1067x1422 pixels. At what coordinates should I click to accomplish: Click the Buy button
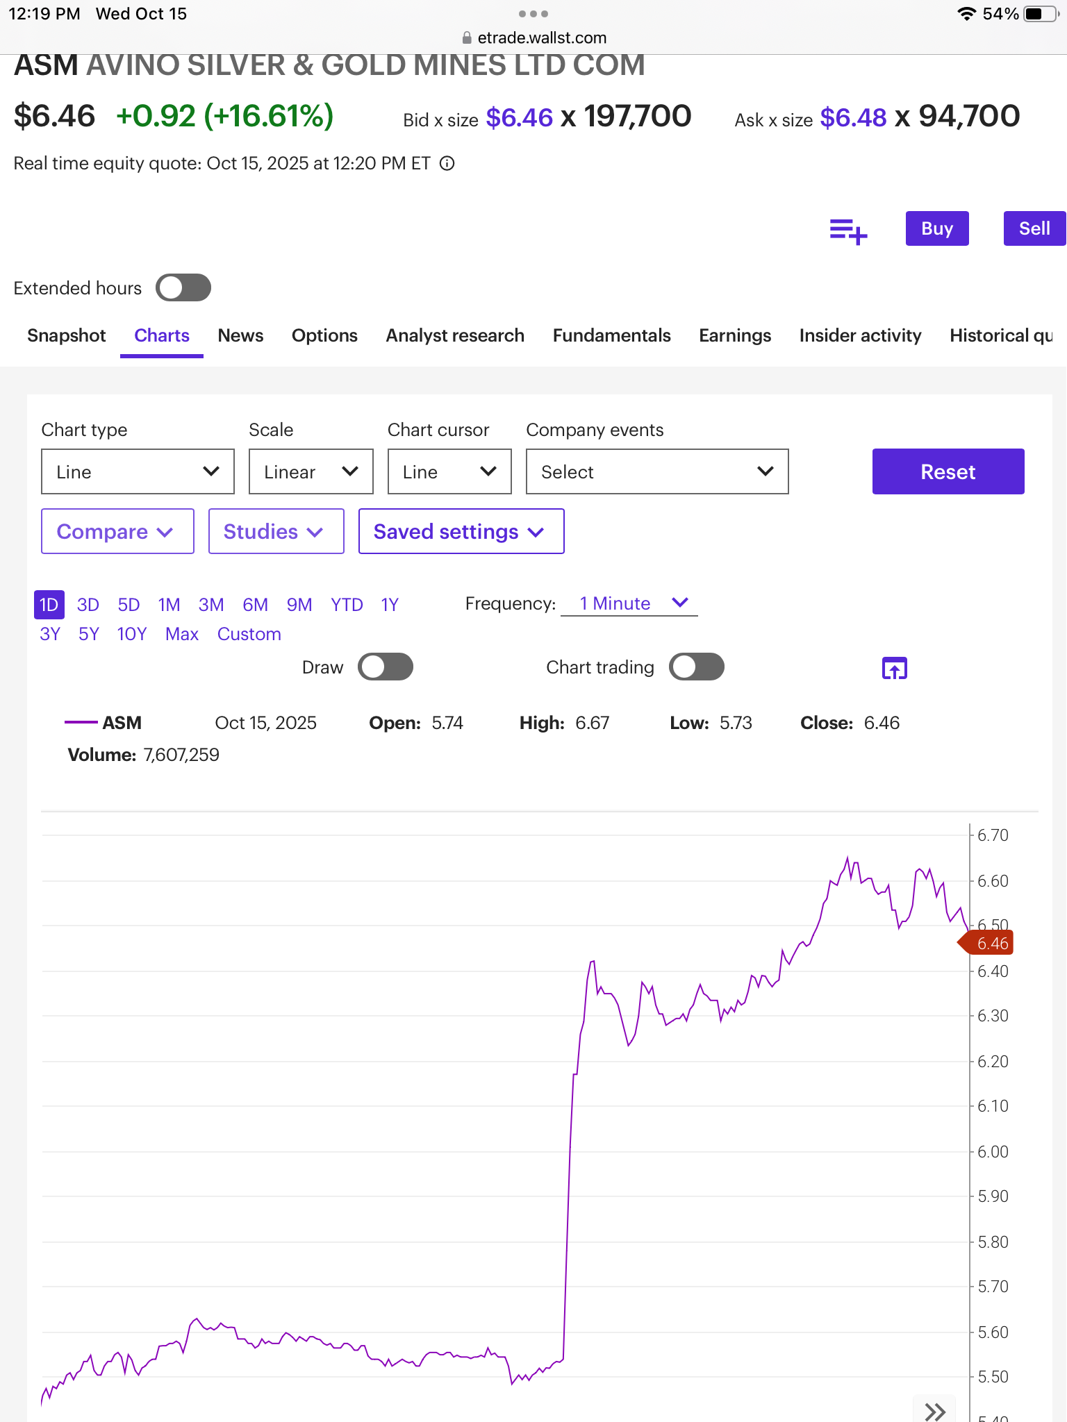pos(937,228)
